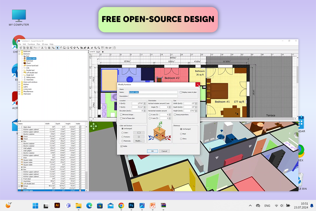Click the Create video icon
The image size is (316, 211).
(110, 48)
